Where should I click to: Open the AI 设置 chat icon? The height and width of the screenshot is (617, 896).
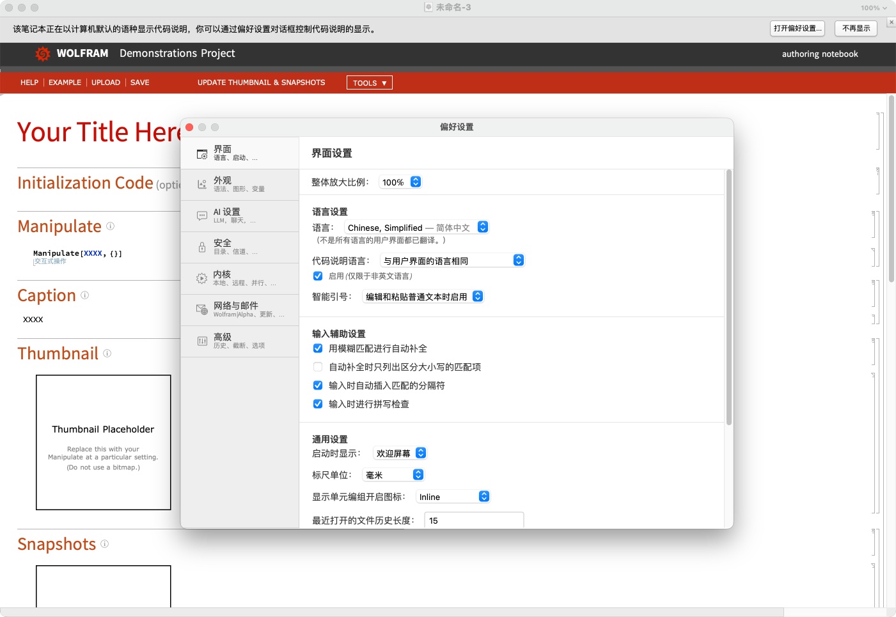(x=202, y=216)
